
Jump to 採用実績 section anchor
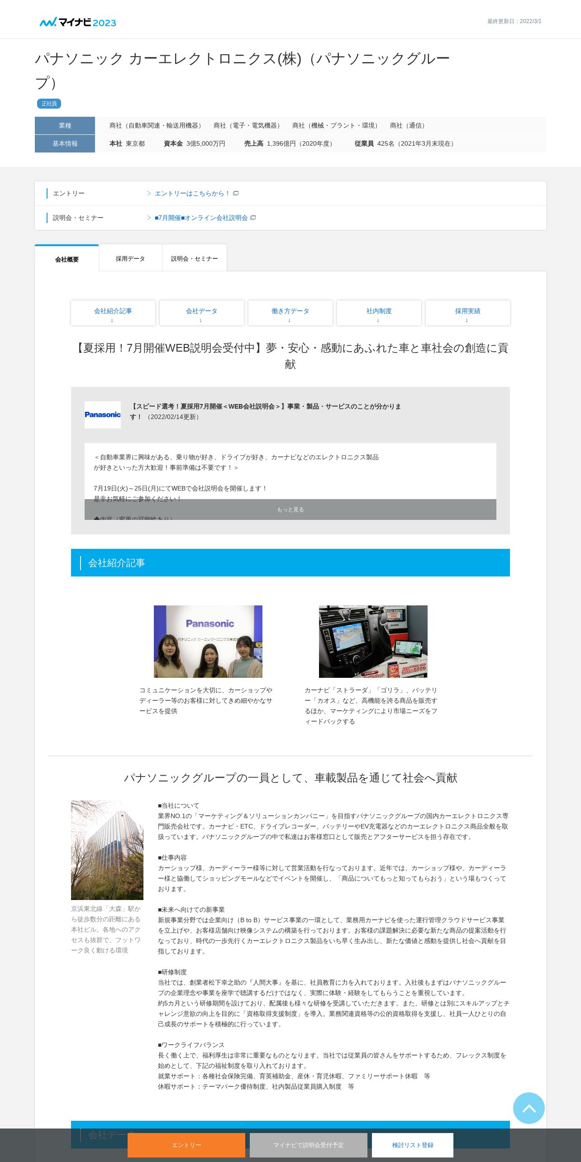tap(468, 313)
